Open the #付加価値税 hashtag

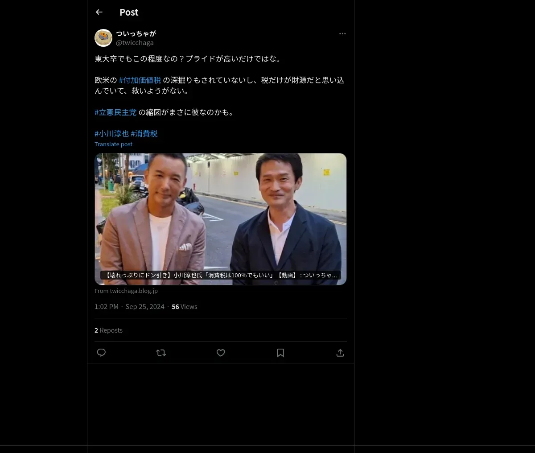(140, 80)
